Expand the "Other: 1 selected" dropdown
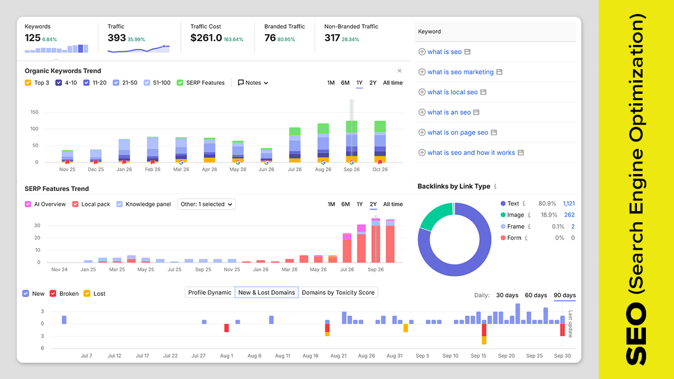 tap(207, 204)
